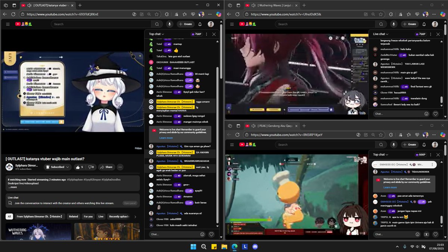Send heart reaction in Wuthering Waves chat
Screen dimensions: 448x252
[435, 113]
